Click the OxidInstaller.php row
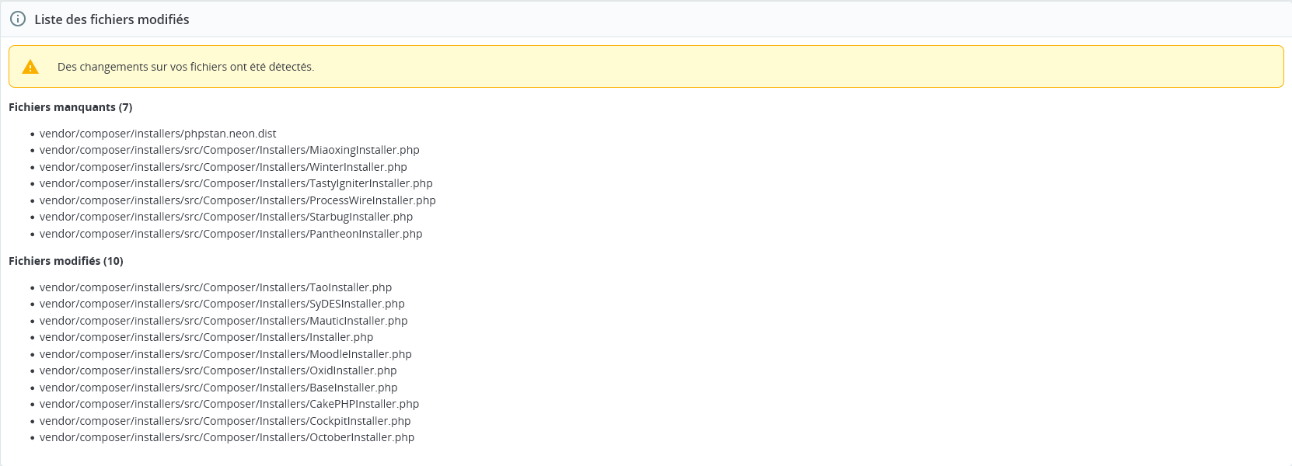This screenshot has width=1292, height=466. coord(218,370)
